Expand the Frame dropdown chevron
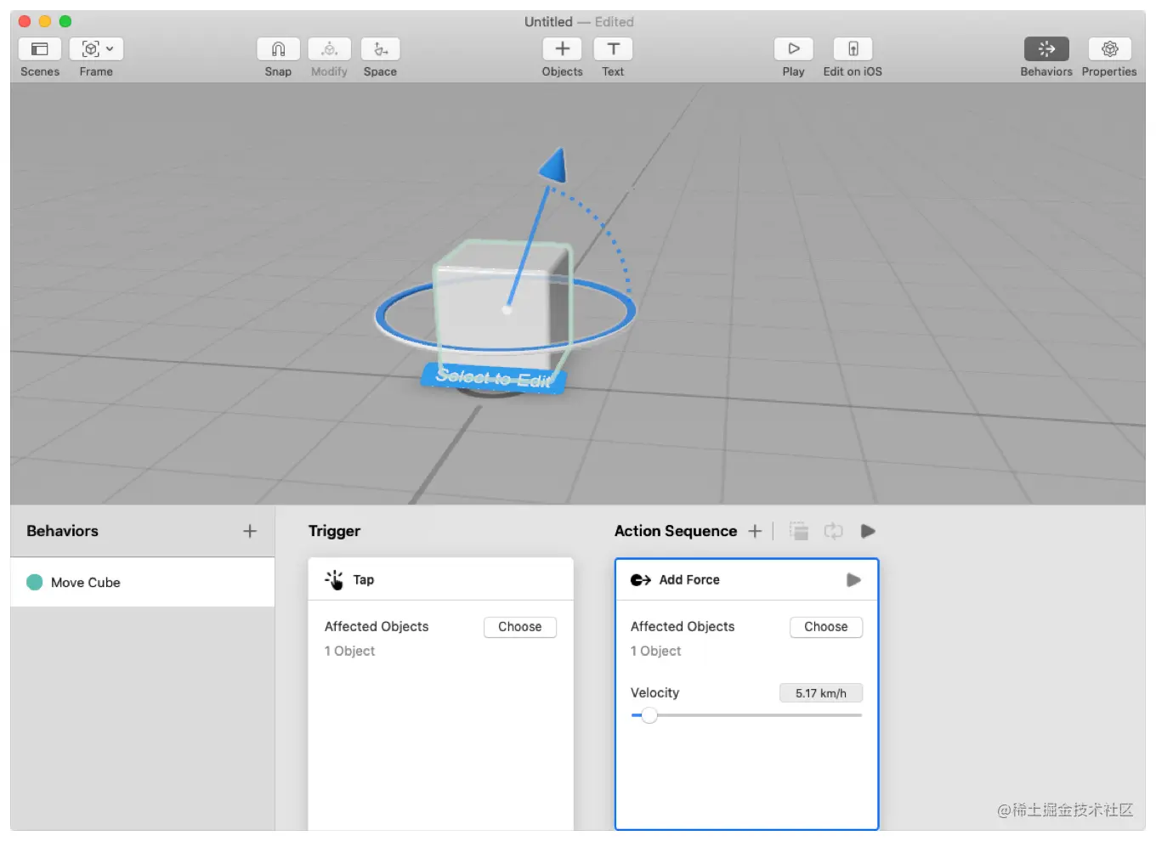The image size is (1156, 841). (x=110, y=49)
